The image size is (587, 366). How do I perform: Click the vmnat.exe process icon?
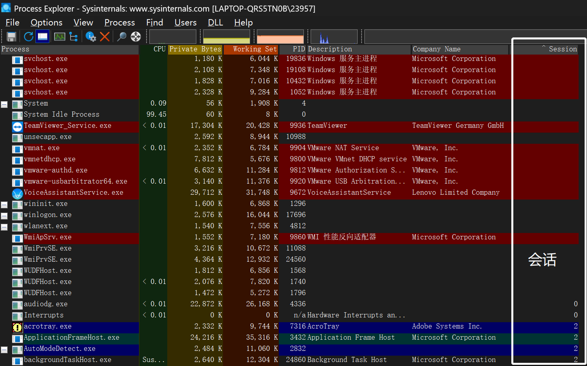pyautogui.click(x=18, y=149)
